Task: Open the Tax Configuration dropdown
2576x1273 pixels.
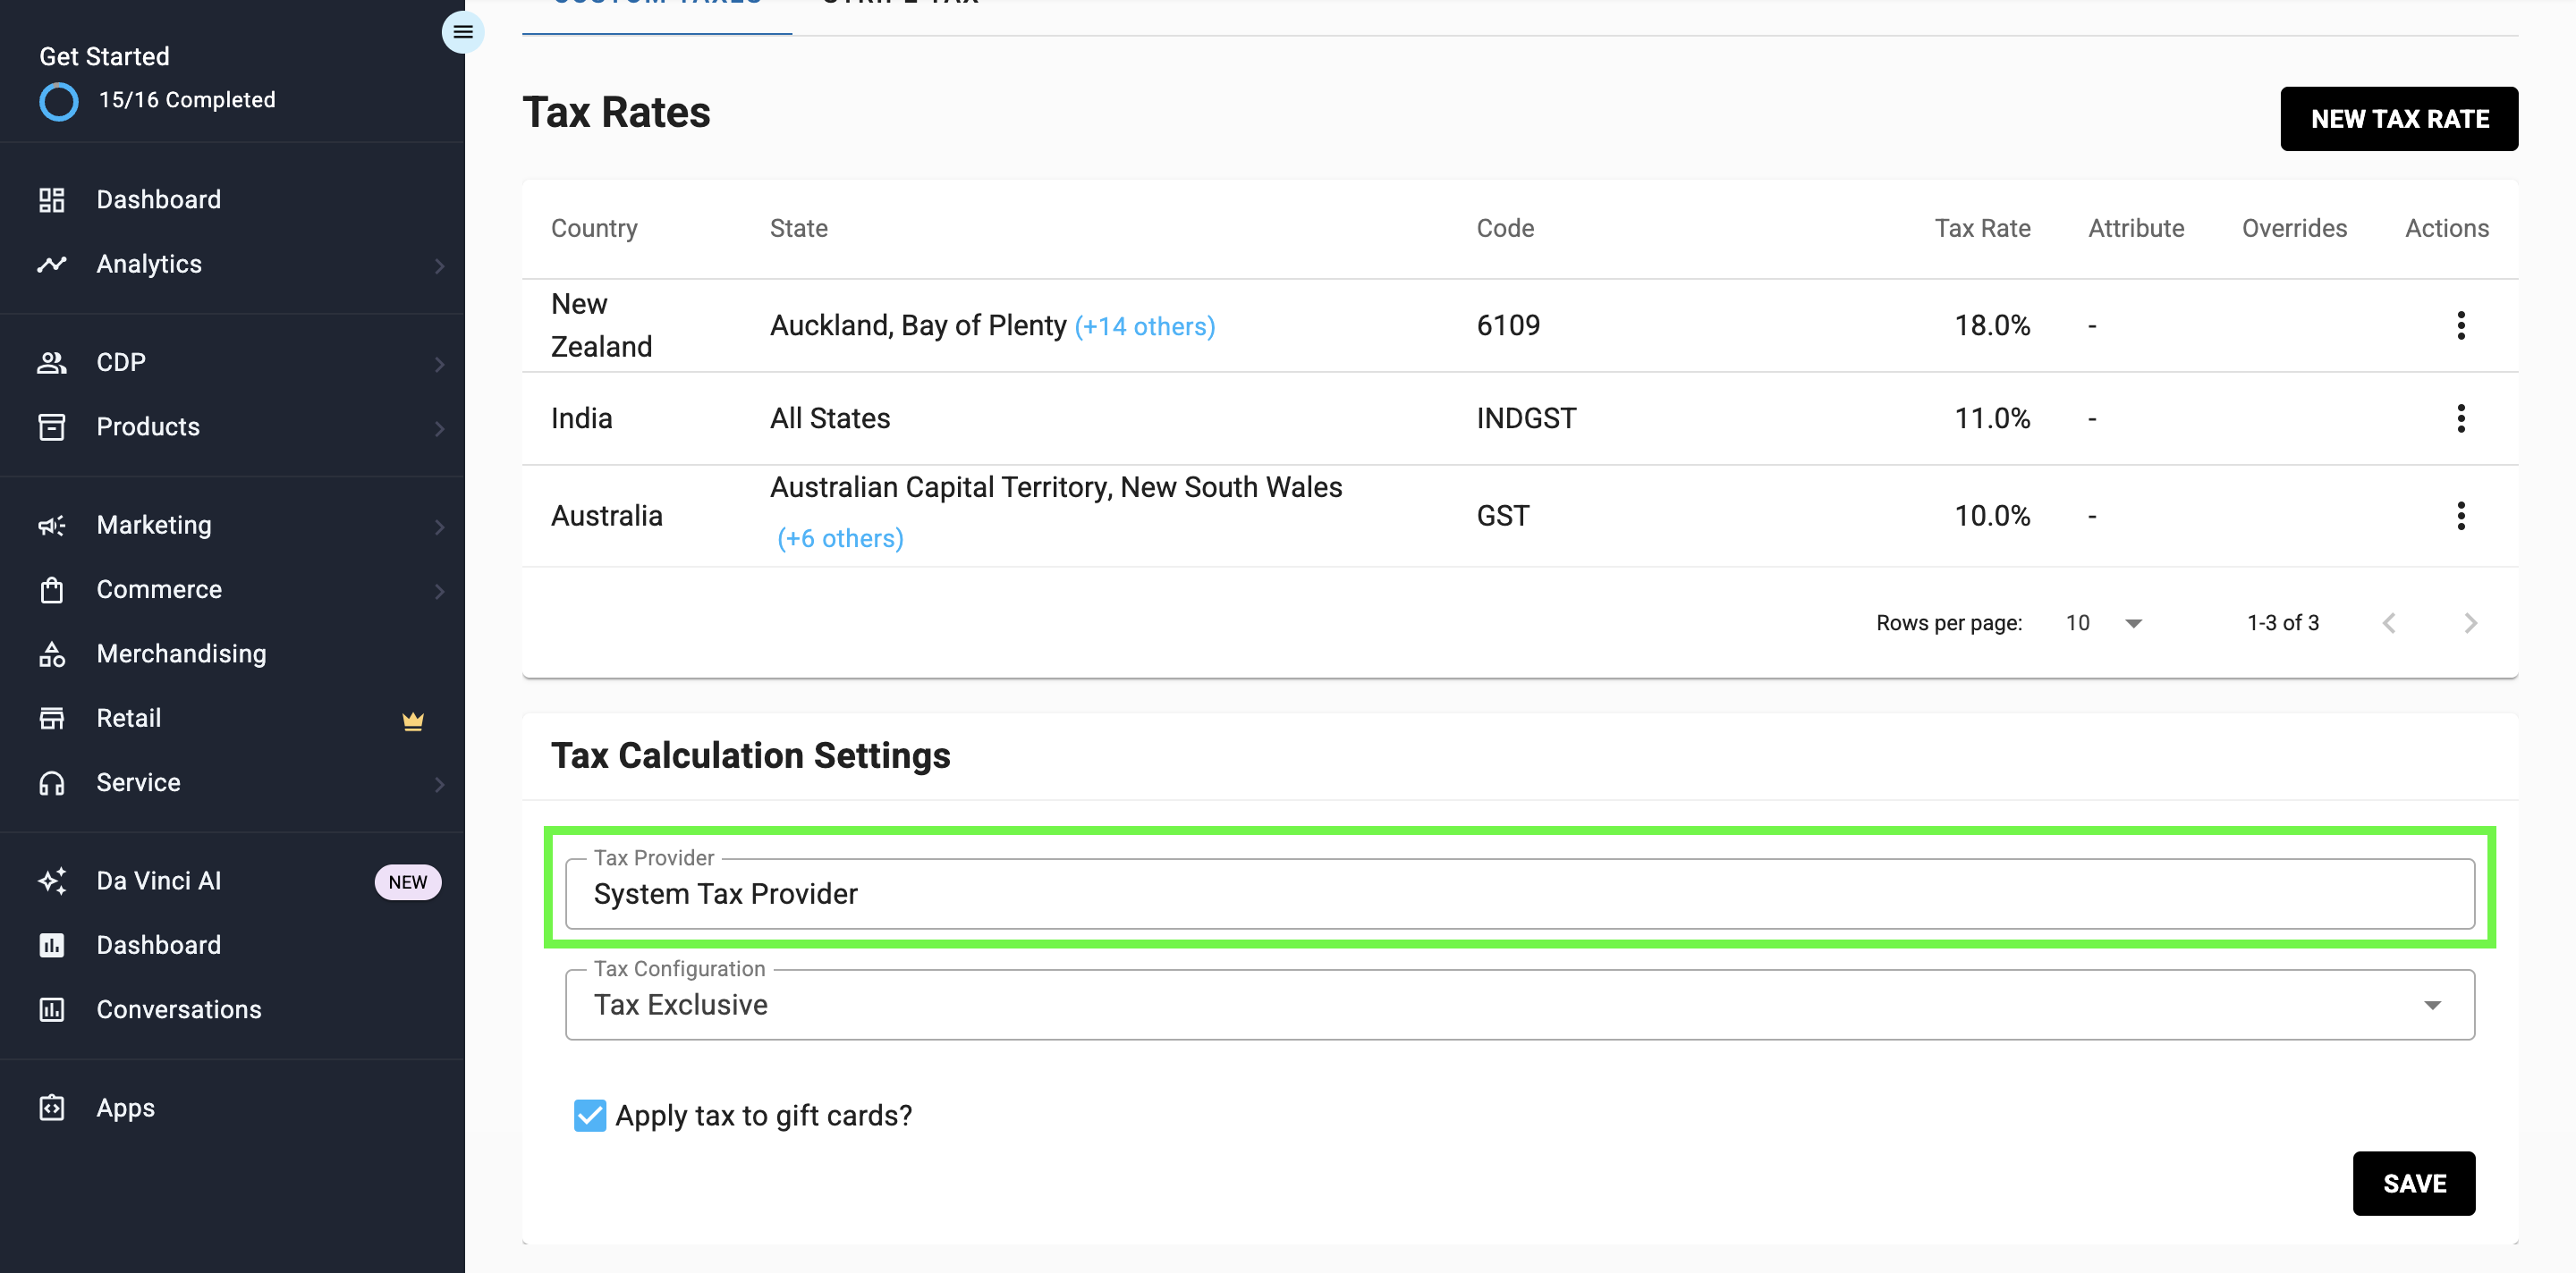Action: coord(1520,1004)
